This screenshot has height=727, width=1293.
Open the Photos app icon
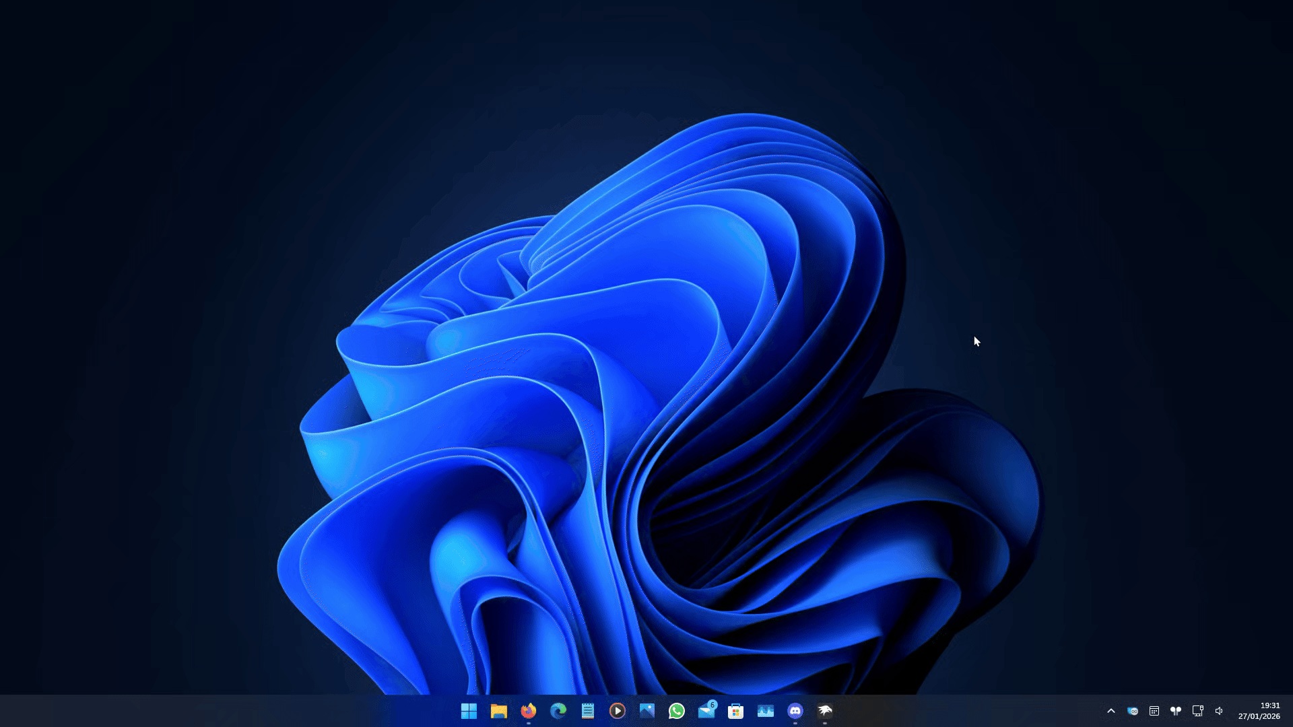[647, 711]
